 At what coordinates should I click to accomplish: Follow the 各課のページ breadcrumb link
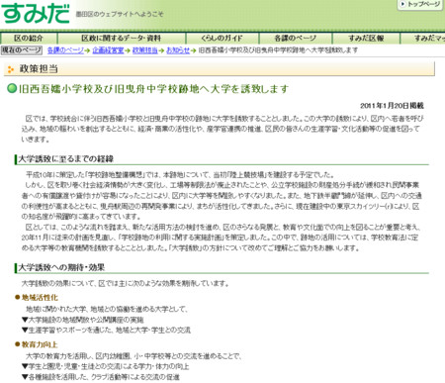point(65,50)
